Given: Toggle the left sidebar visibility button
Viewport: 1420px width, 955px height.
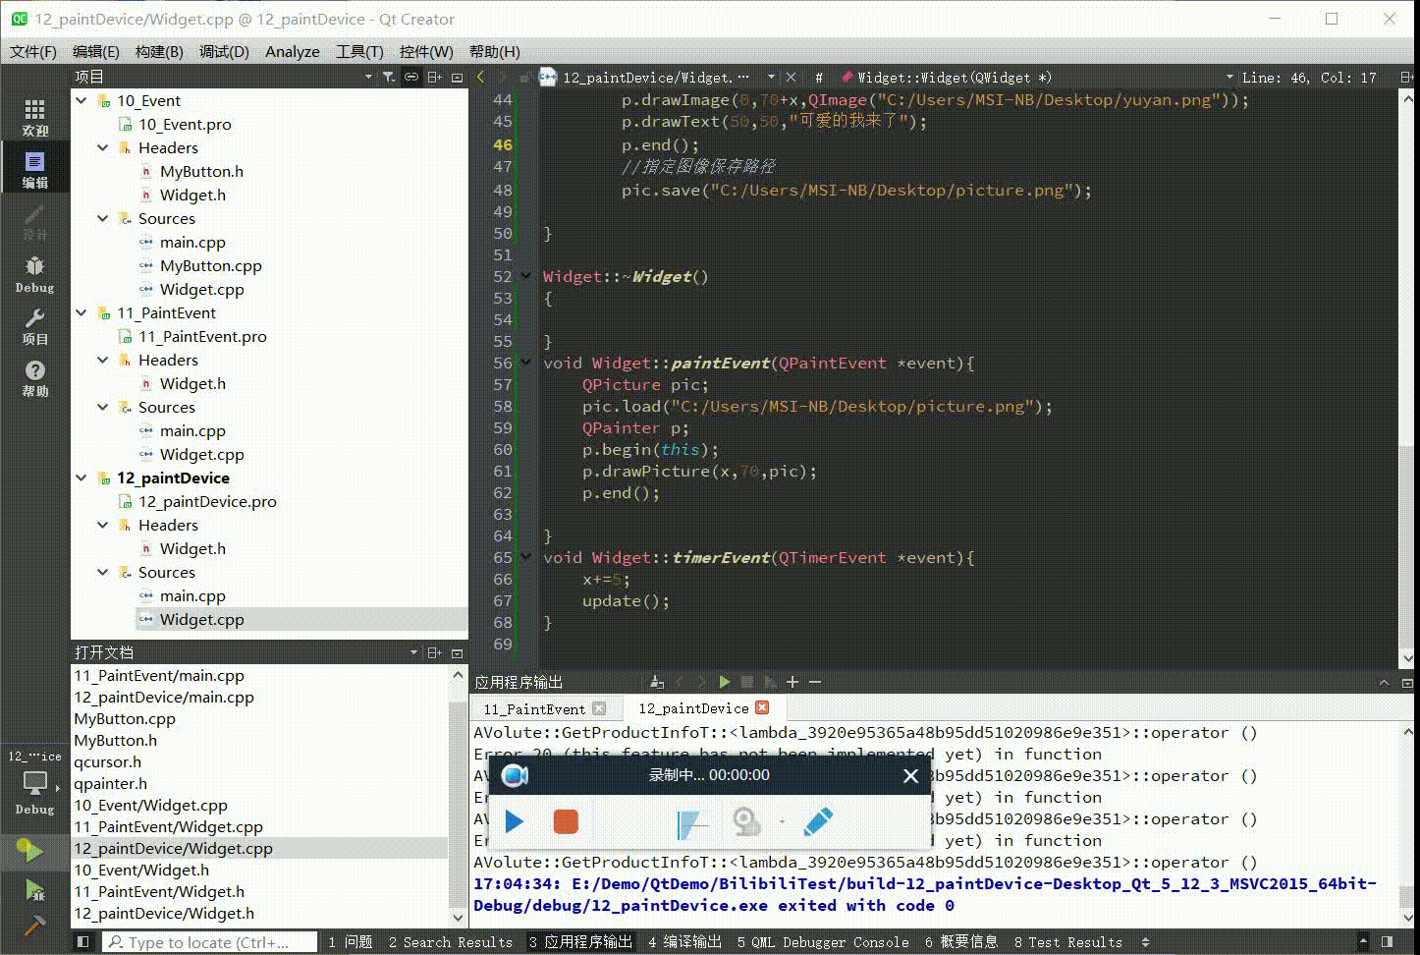Looking at the screenshot, I should tap(83, 941).
